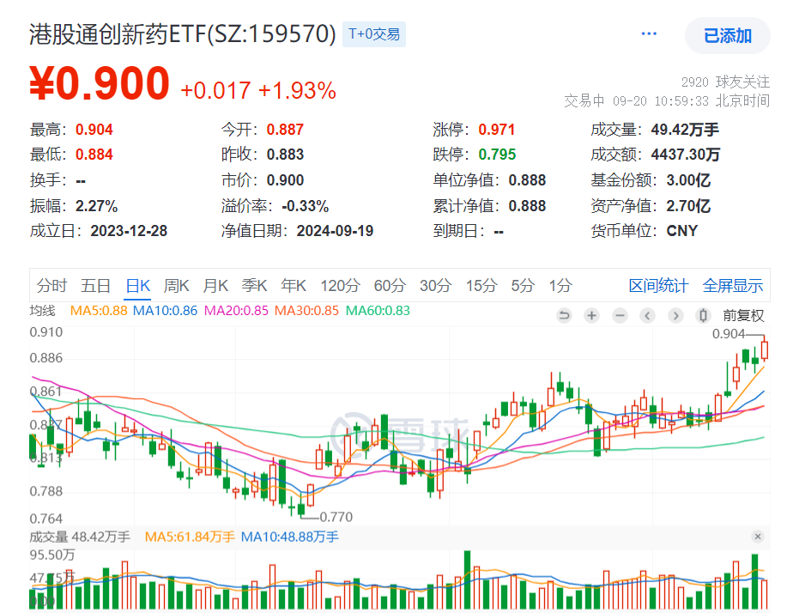This screenshot has width=787, height=613.
Task: Move chart right with the right chevron
Action: coord(675,316)
